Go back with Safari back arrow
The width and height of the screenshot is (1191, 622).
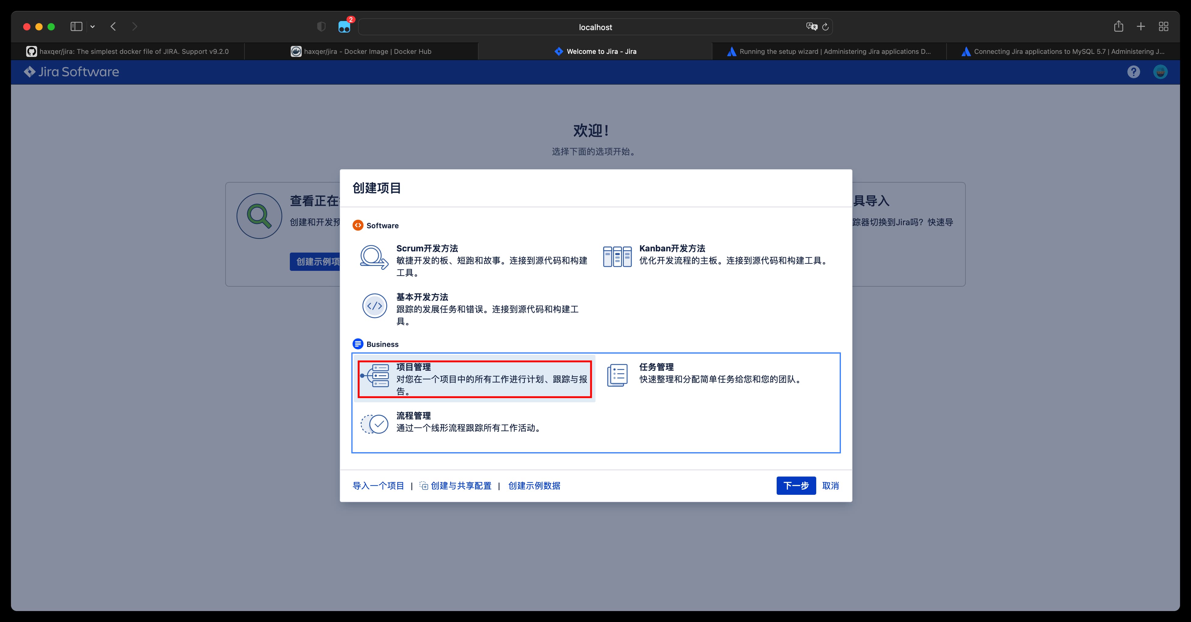(113, 27)
